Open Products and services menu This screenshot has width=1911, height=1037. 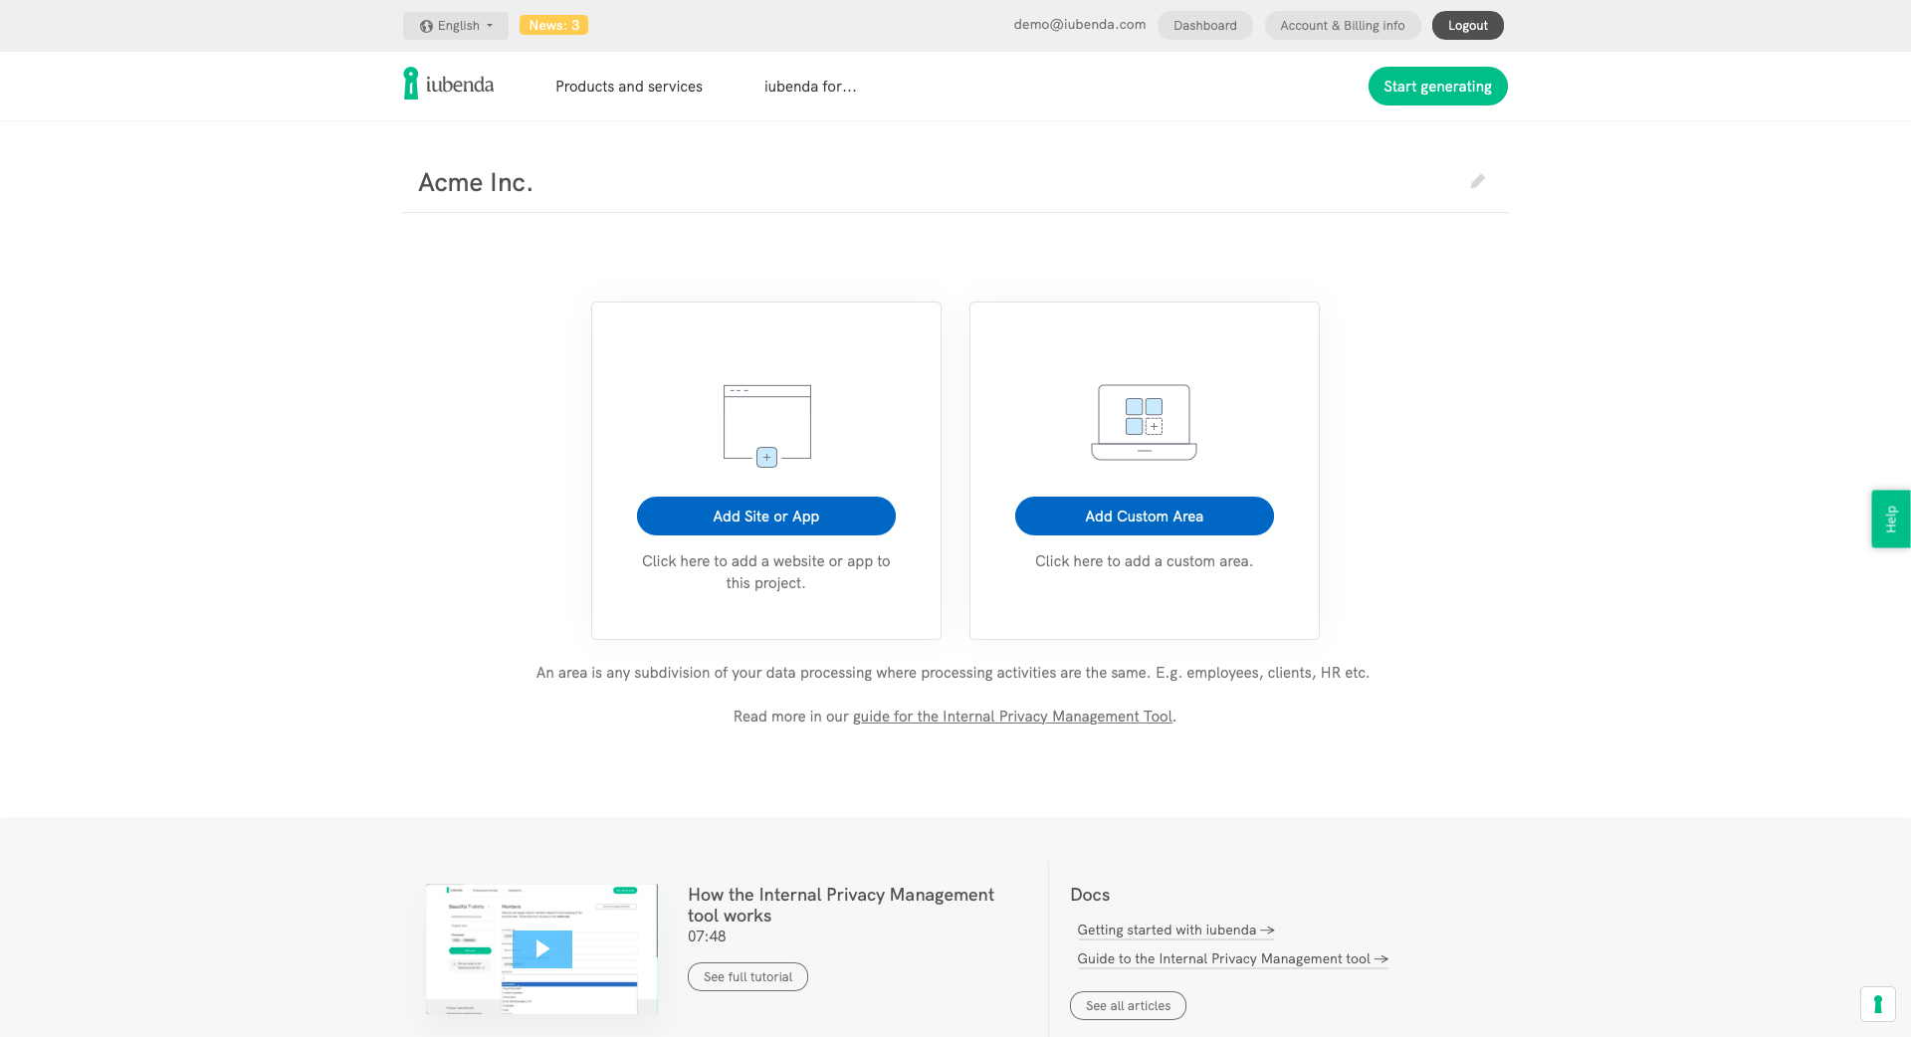click(629, 87)
